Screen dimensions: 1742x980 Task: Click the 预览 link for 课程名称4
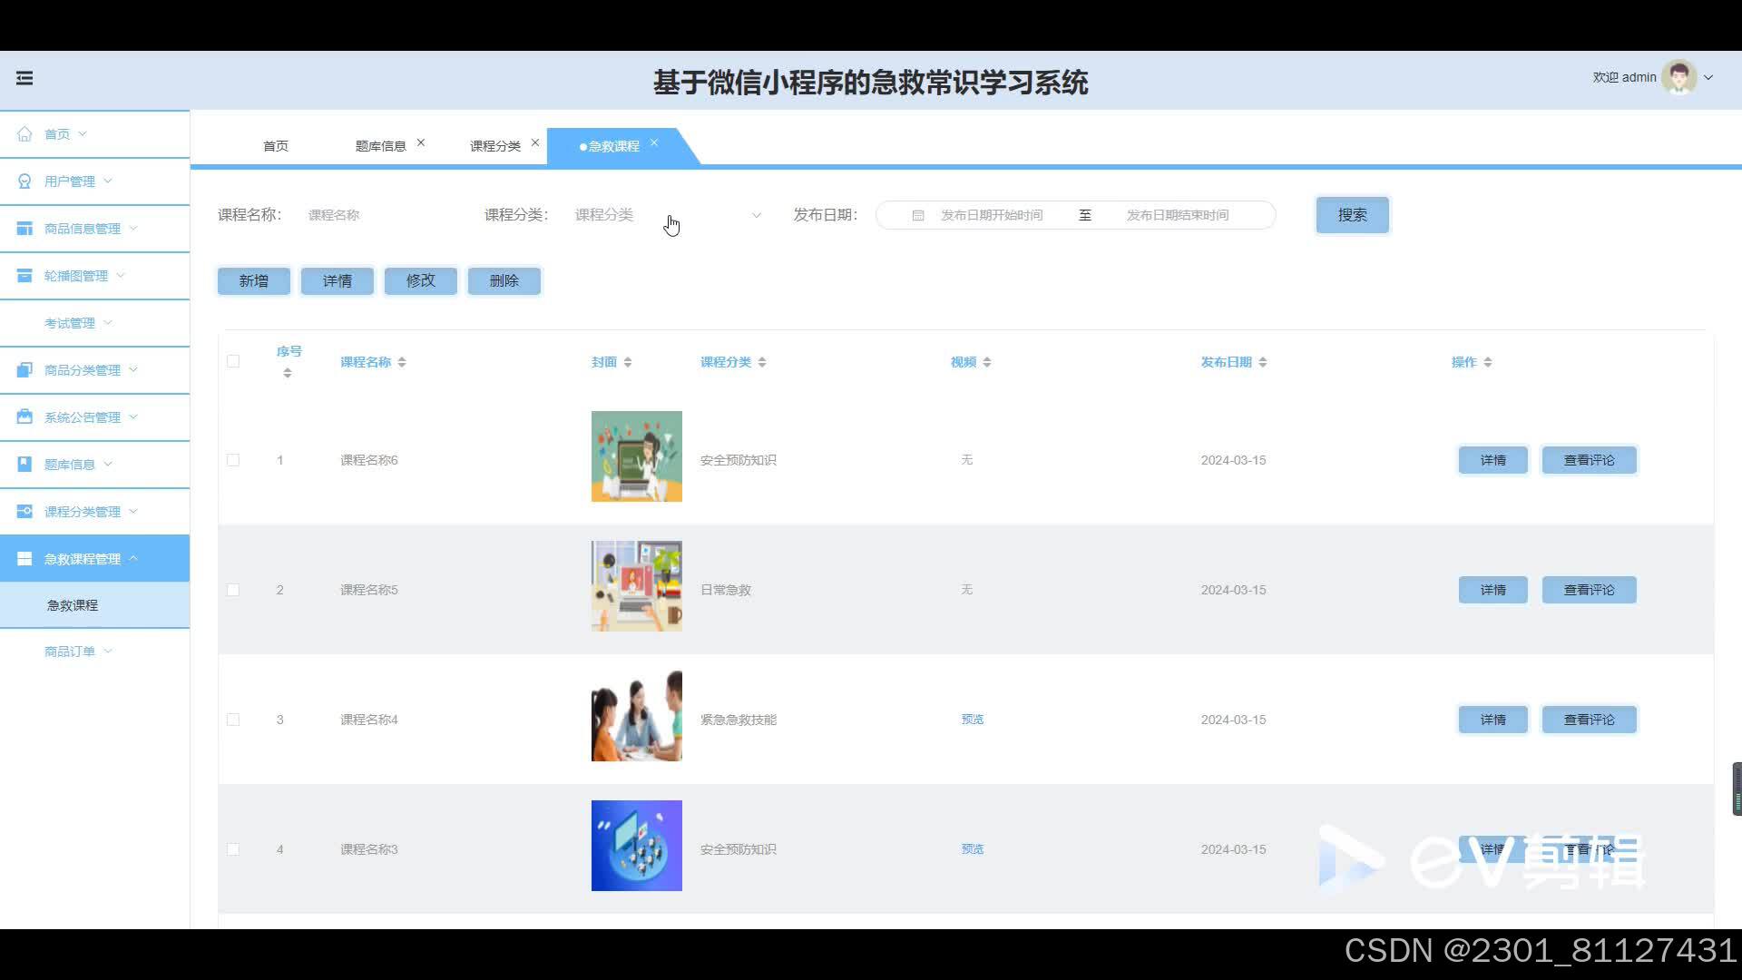(972, 720)
